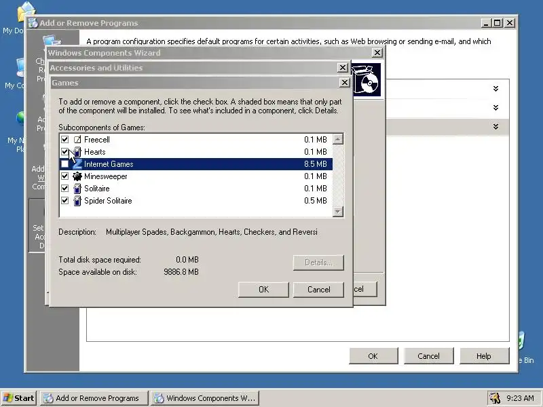Screen dimensions: 543x407
Task: Click the tray icon beside the clock
Action: [495, 398]
